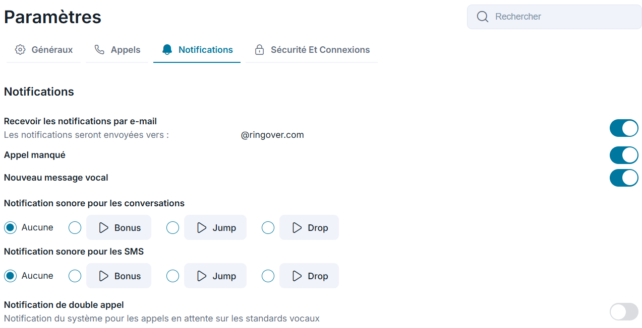Click the bell icon beside Notifications

[167, 50]
